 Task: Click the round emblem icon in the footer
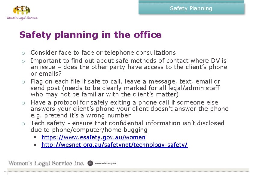click(x=90, y=163)
